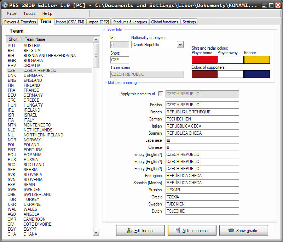Click the team list scroll-down arrow
The height and width of the screenshot is (242, 283).
tap(96, 232)
